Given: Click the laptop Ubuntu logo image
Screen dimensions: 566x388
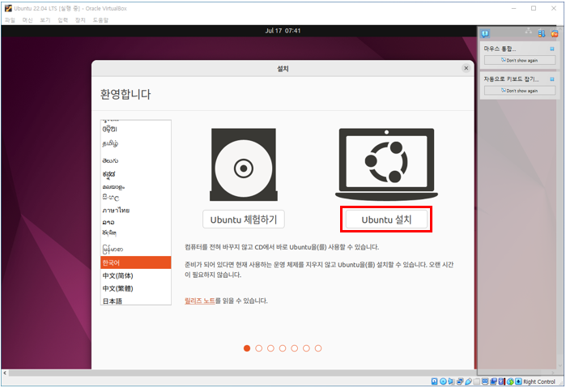Looking at the screenshot, I should pos(386,164).
